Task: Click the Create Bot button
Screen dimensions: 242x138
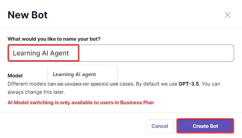Action: [x=205, y=126]
